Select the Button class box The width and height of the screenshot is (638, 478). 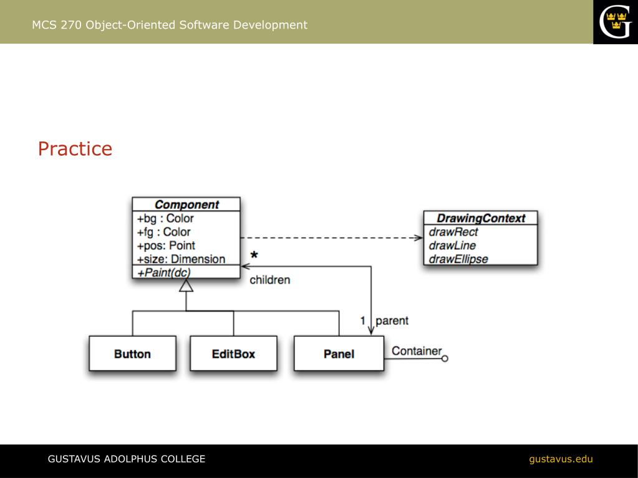133,353
